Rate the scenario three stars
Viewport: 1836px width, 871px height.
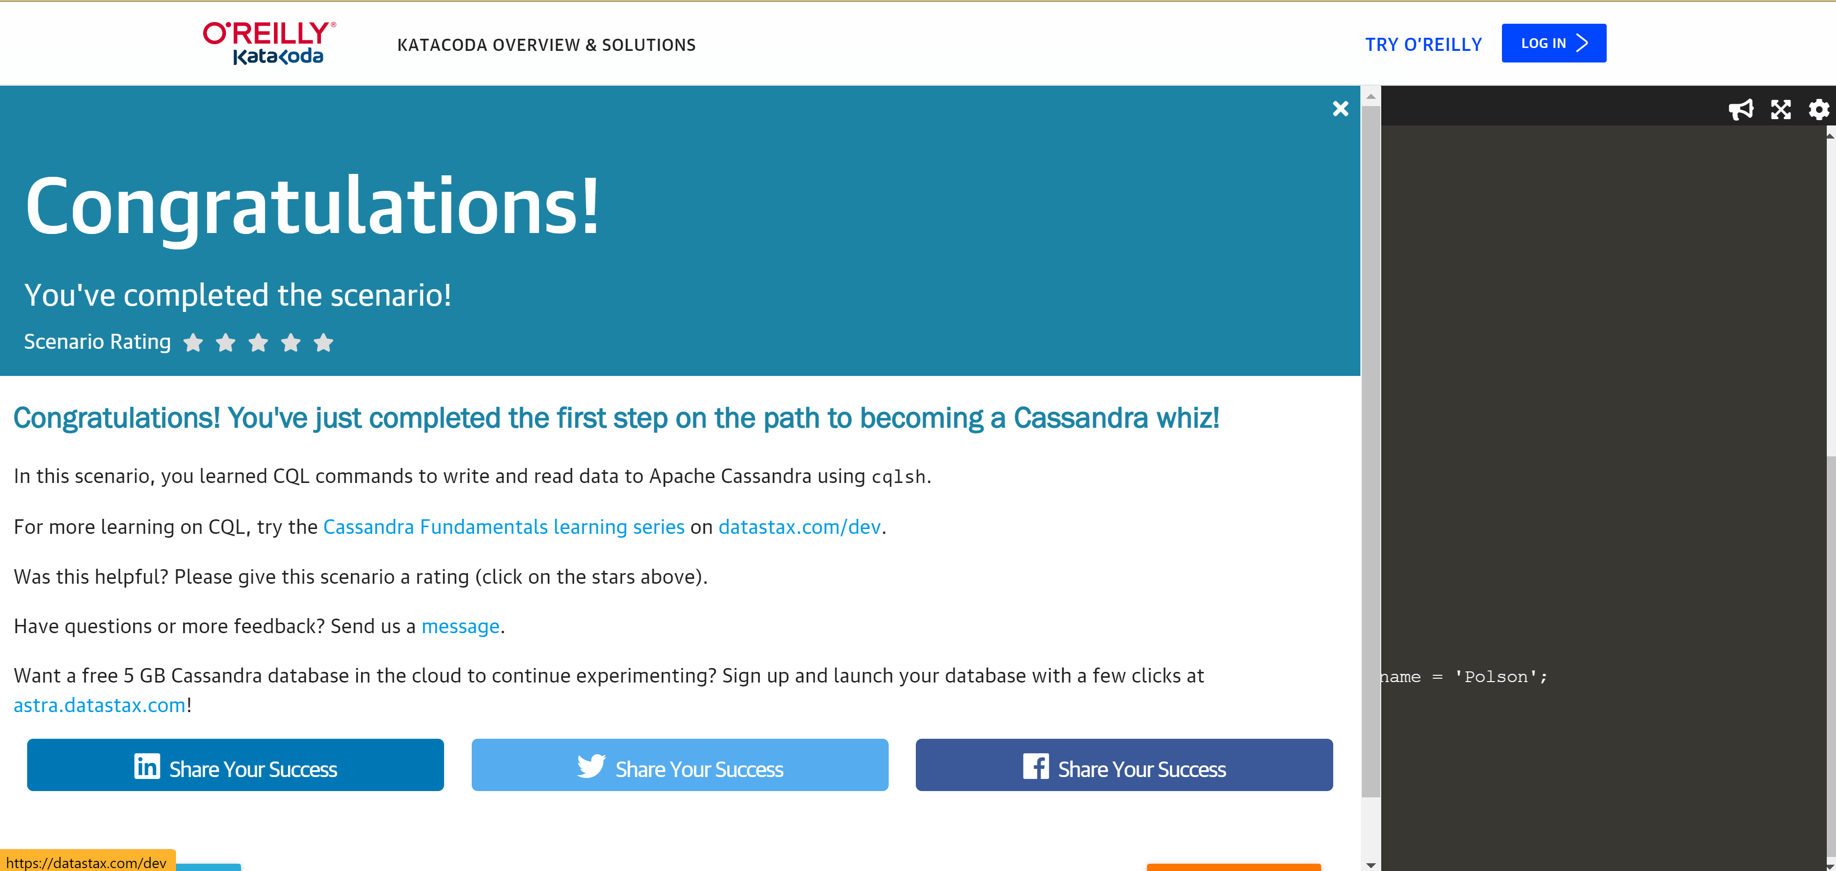[259, 342]
